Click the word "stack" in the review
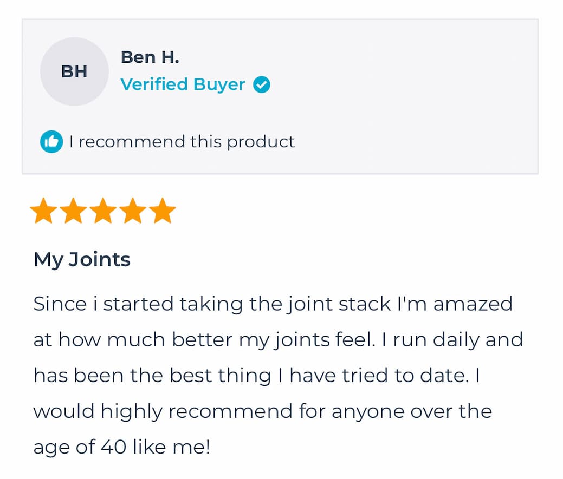 [x=364, y=304]
